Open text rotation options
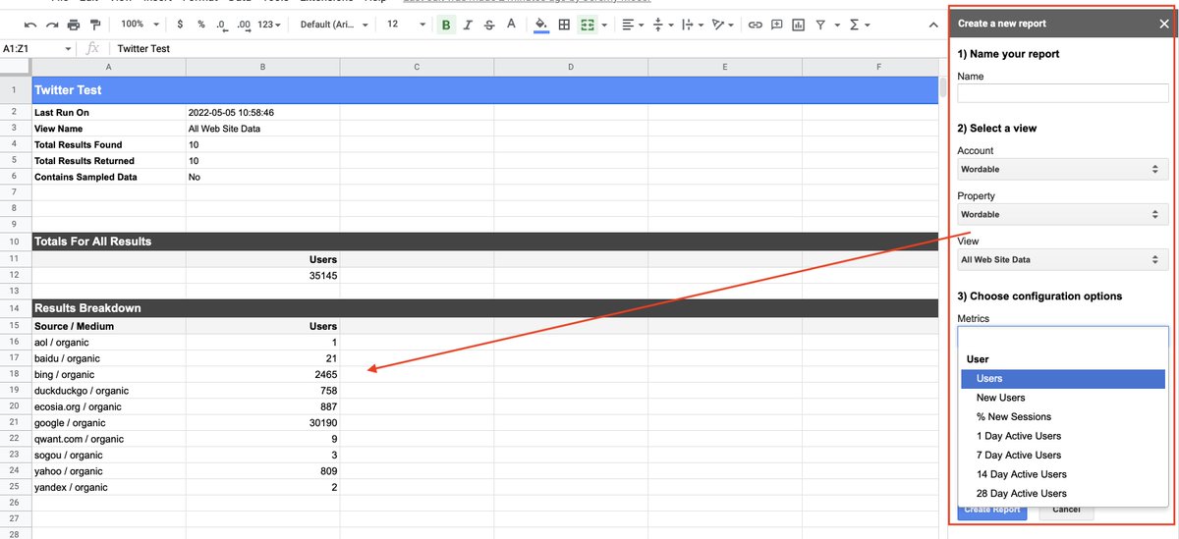Screen dimensions: 1179x539 722,24
